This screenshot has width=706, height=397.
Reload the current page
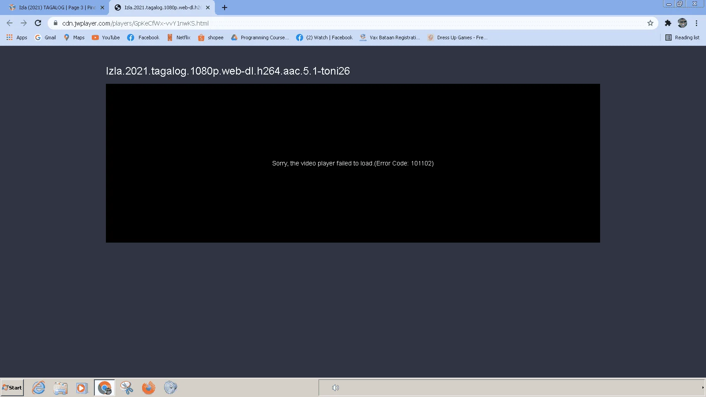38,23
